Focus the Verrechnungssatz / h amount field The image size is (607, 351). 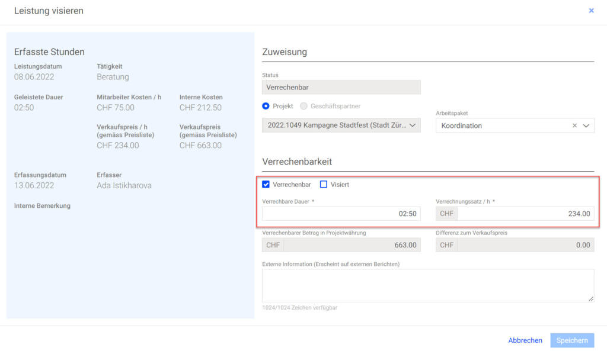[525, 214]
